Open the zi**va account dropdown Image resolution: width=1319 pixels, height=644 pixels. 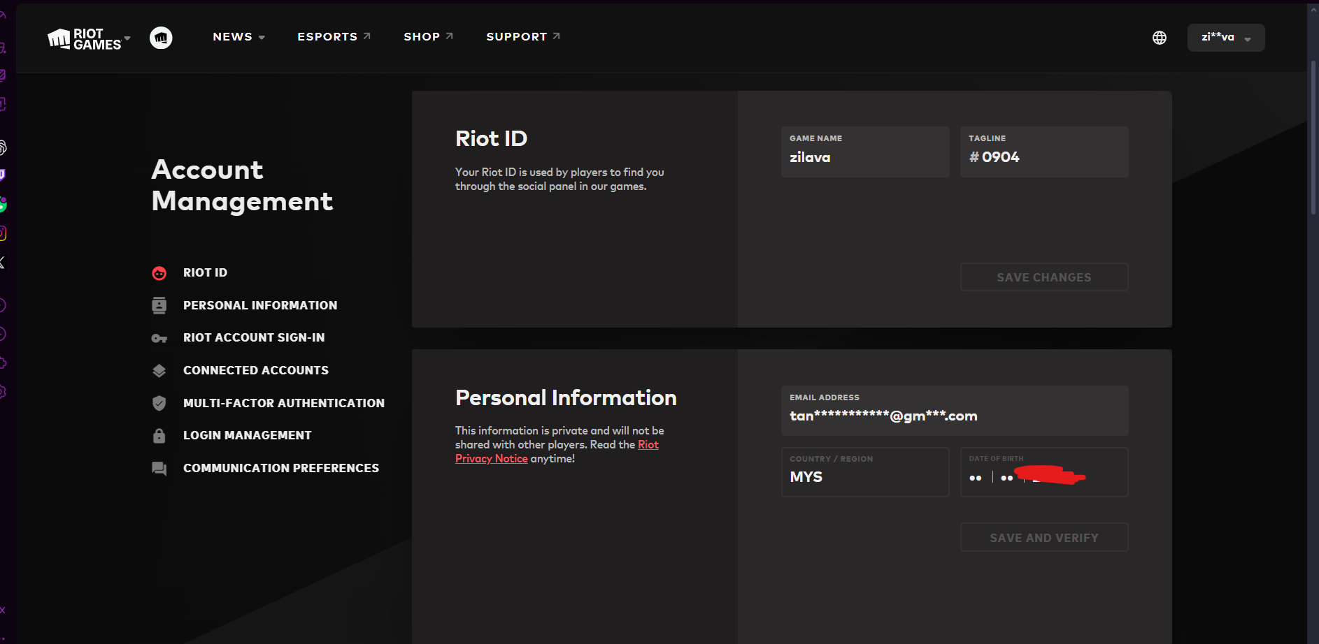tap(1225, 38)
